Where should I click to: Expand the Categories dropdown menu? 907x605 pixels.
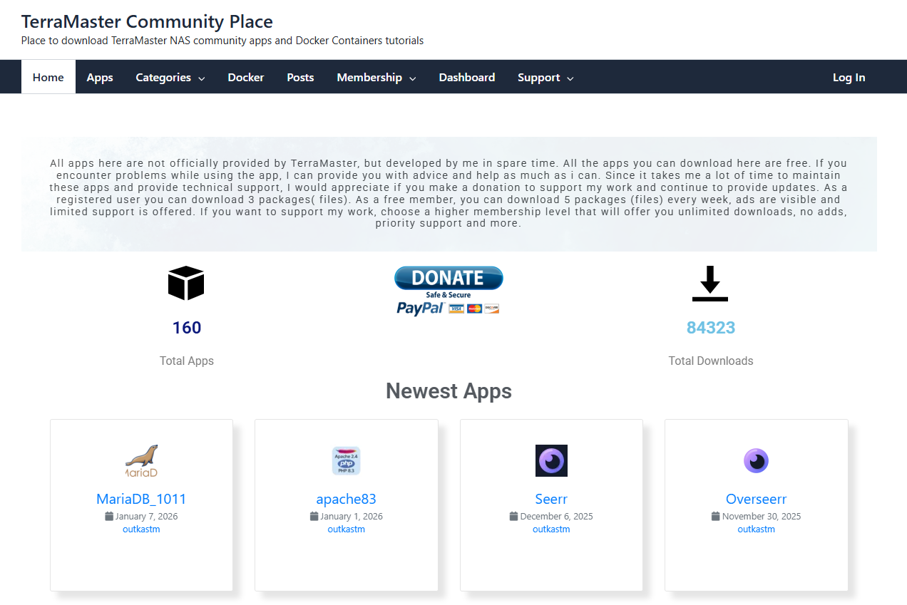click(x=170, y=77)
